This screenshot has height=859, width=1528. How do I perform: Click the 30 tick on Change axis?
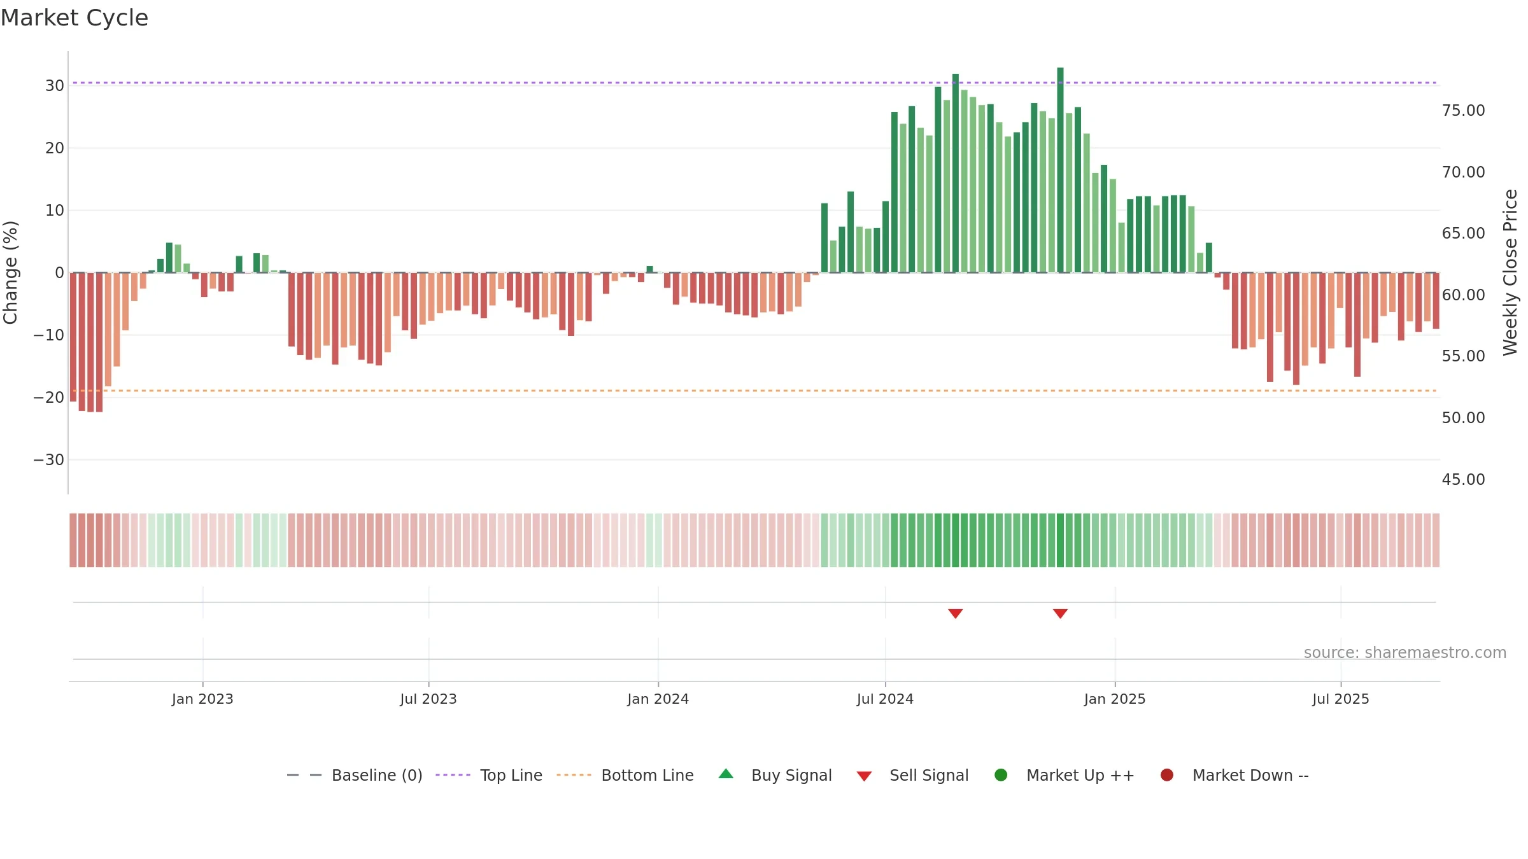pyautogui.click(x=55, y=86)
